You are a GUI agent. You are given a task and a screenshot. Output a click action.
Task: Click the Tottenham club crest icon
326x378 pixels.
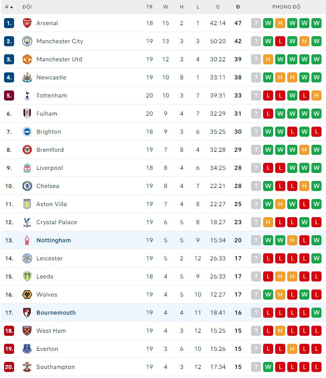pyautogui.click(x=27, y=96)
